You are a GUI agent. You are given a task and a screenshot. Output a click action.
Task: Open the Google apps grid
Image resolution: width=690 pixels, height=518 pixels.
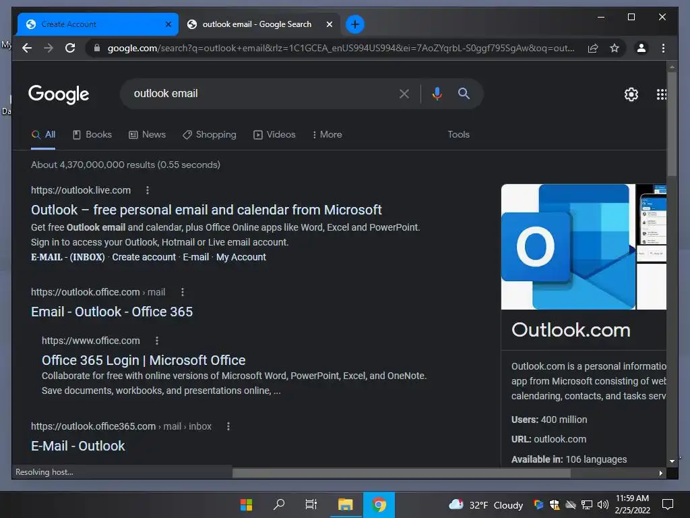tap(661, 94)
